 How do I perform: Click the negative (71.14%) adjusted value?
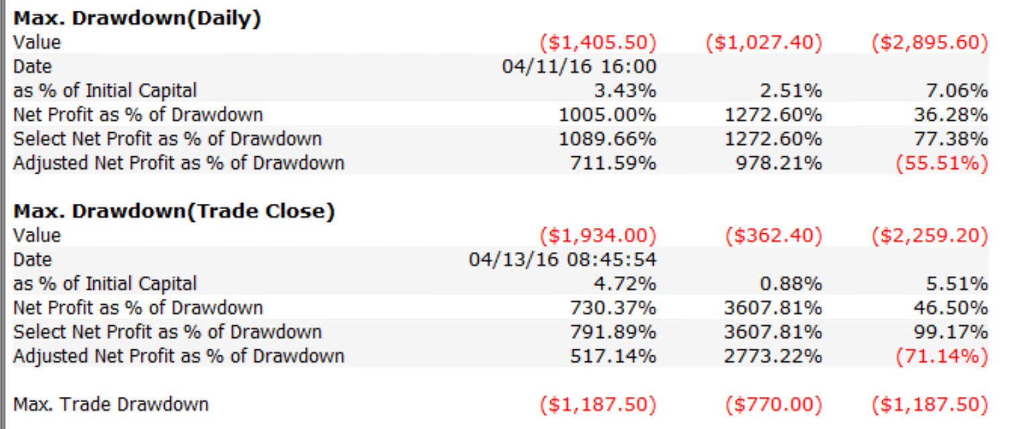coord(942,356)
